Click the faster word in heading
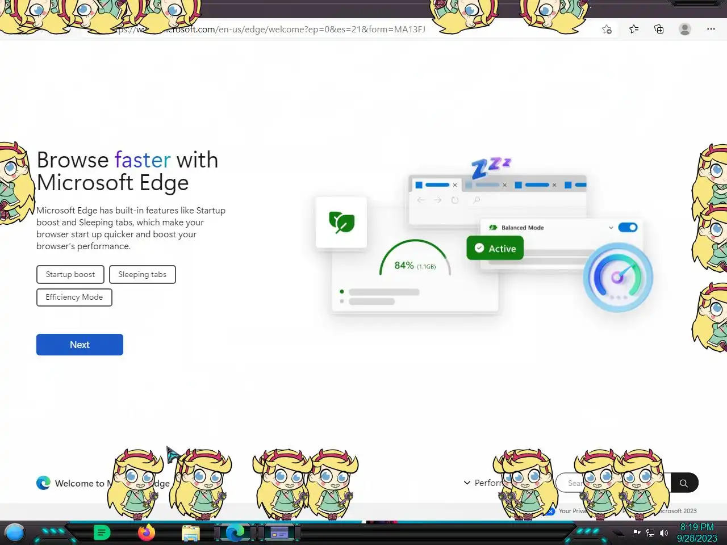 pos(143,160)
